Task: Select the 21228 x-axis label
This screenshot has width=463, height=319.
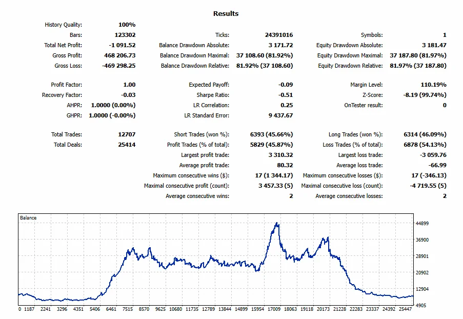Action: [x=339, y=309]
